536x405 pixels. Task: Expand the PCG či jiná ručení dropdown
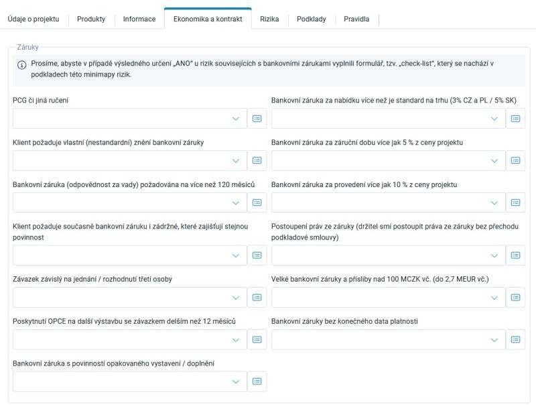[129, 119]
